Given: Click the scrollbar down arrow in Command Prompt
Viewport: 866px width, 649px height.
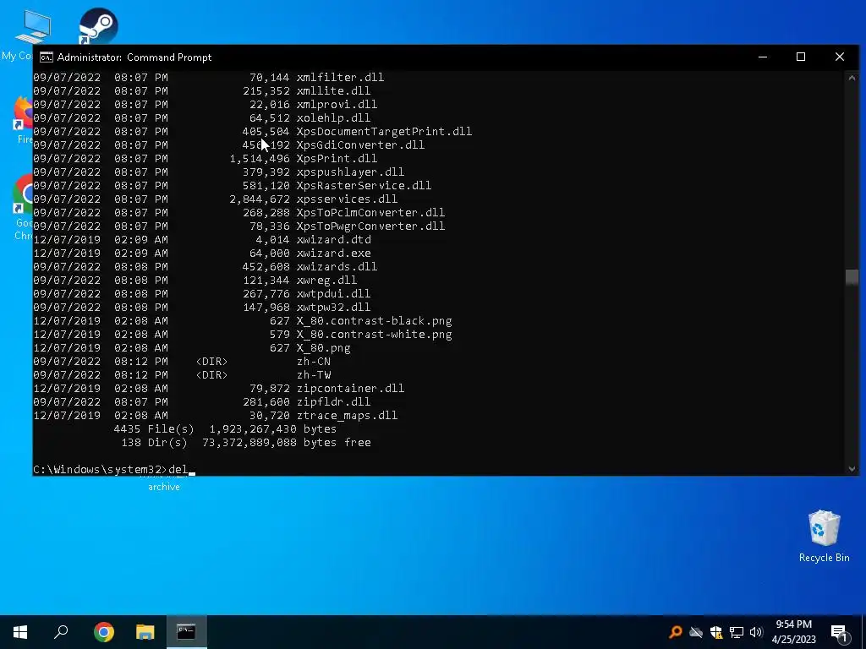Looking at the screenshot, I should tap(852, 468).
